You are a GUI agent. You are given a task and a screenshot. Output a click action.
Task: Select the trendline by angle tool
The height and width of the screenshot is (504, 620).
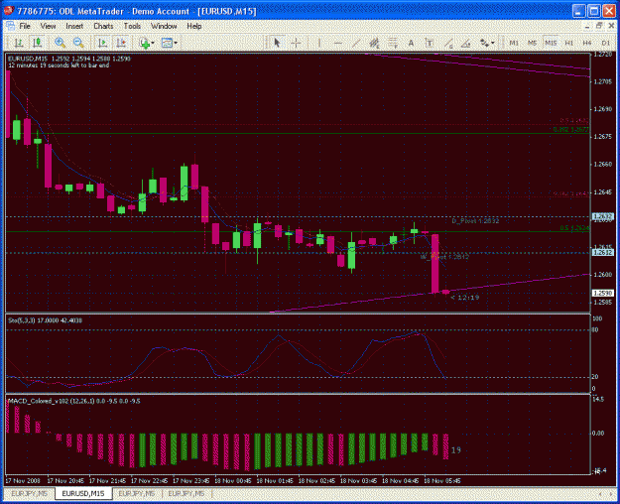tap(466, 43)
